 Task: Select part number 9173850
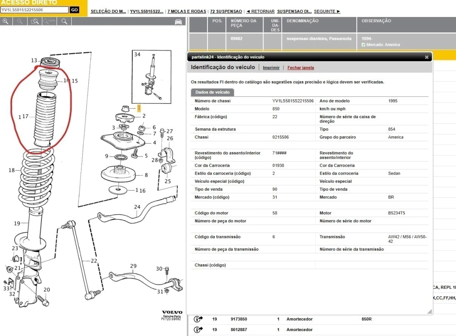click(239, 319)
